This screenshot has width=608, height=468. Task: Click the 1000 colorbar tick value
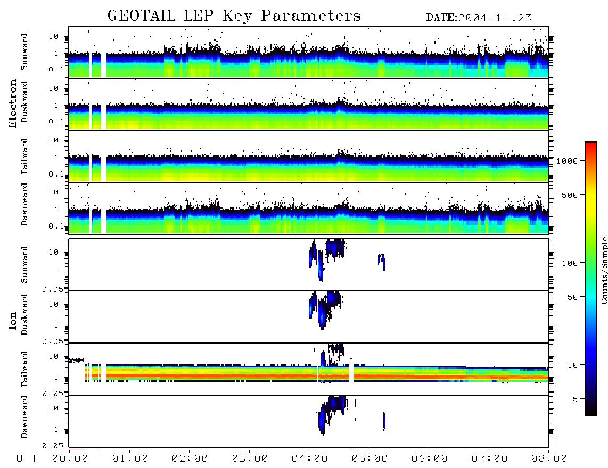click(x=568, y=161)
